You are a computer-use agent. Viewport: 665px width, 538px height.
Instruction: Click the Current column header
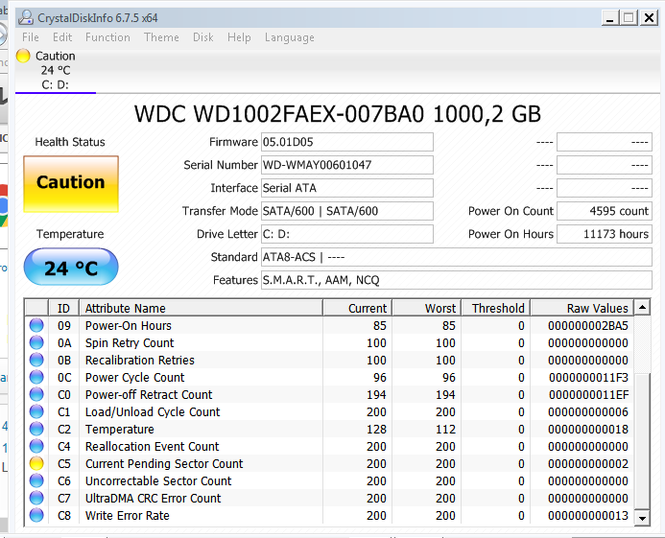click(357, 308)
